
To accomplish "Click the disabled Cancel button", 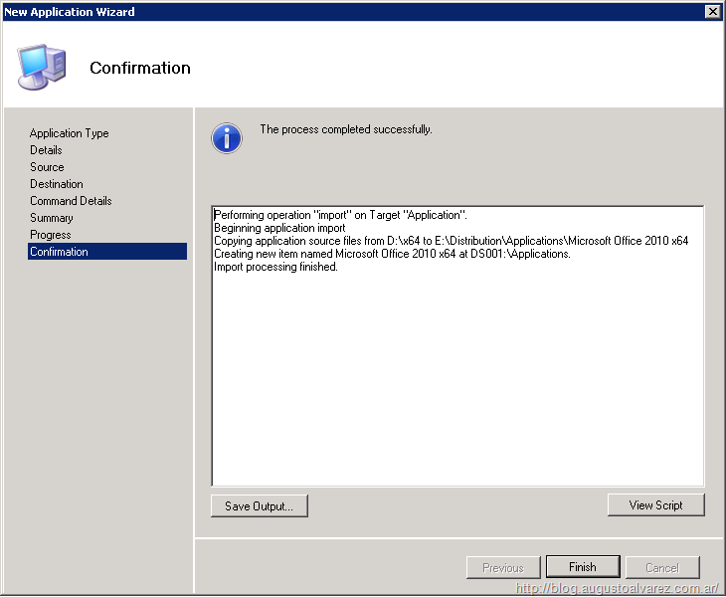I will coord(662,568).
